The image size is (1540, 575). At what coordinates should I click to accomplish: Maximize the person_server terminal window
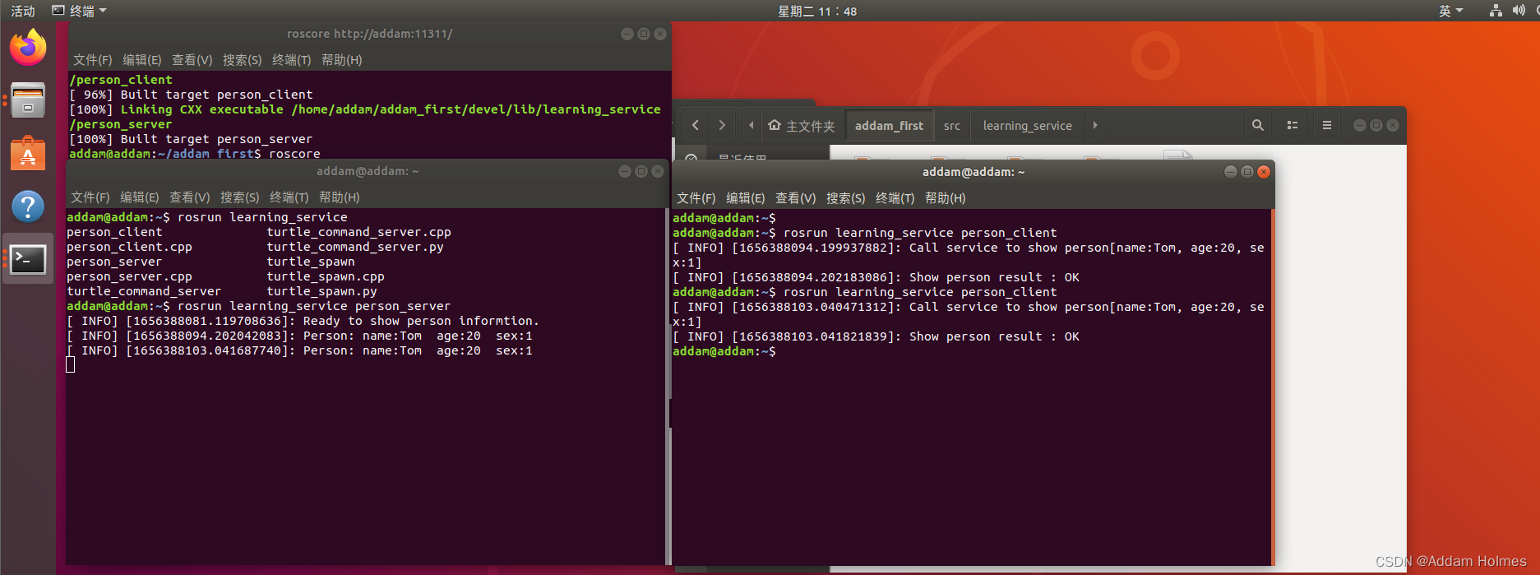pos(641,171)
